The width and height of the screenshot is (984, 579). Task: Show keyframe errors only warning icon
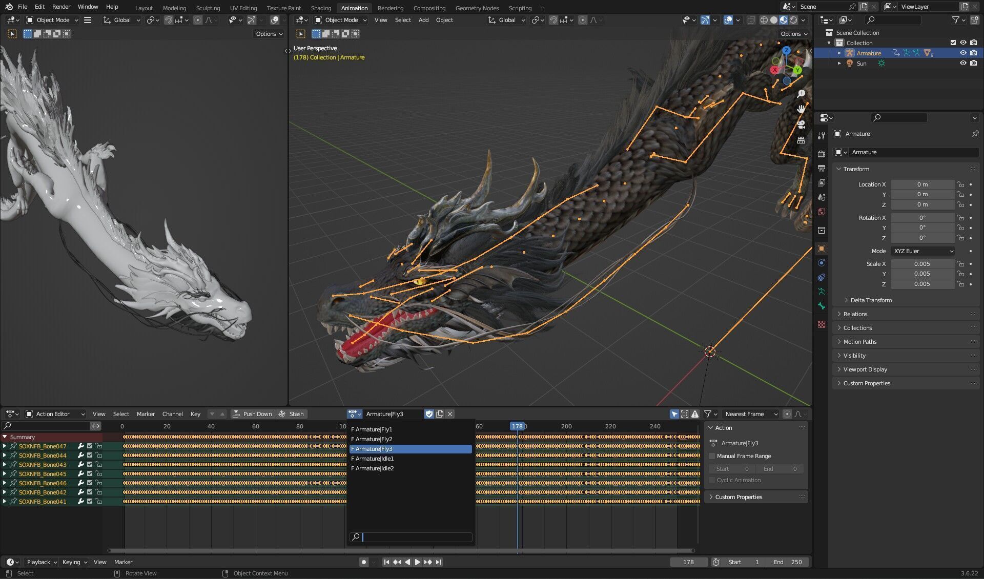pyautogui.click(x=695, y=414)
